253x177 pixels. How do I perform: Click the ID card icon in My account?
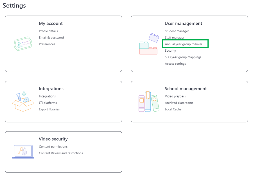[23, 44]
